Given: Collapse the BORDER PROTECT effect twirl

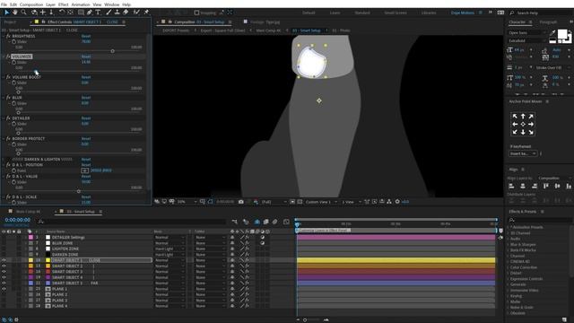Looking at the screenshot, I should (x=4, y=139).
